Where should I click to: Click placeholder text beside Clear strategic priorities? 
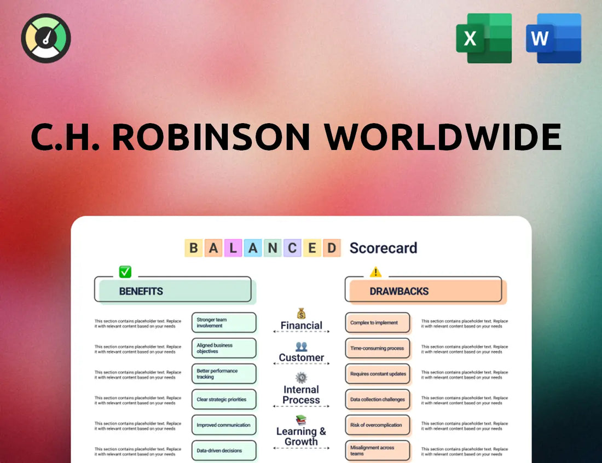(138, 401)
